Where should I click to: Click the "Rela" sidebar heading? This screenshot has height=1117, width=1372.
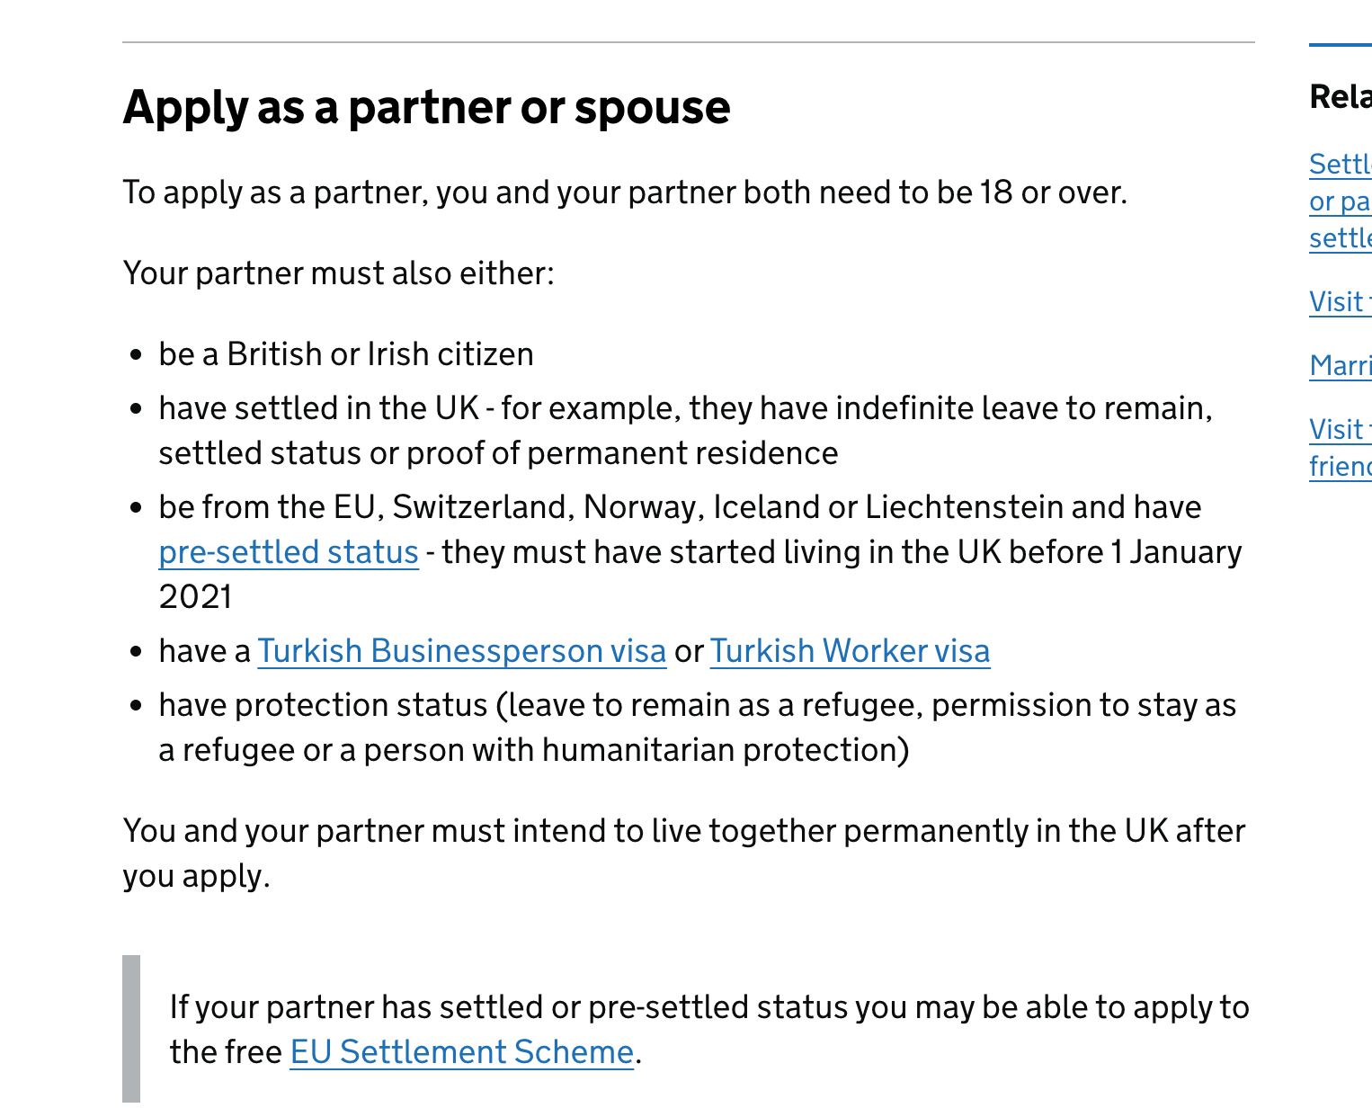1340,97
